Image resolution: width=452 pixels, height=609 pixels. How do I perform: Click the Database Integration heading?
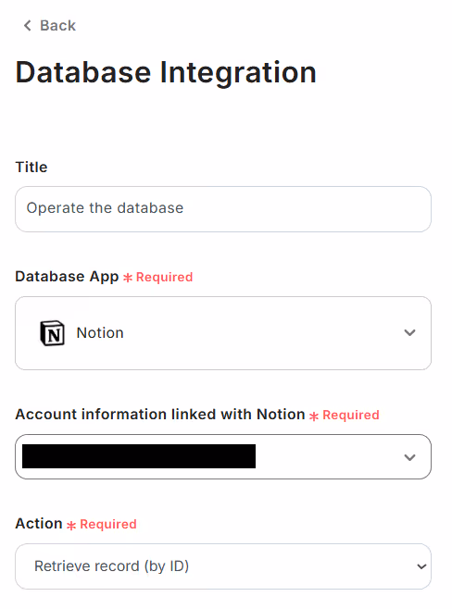click(166, 73)
